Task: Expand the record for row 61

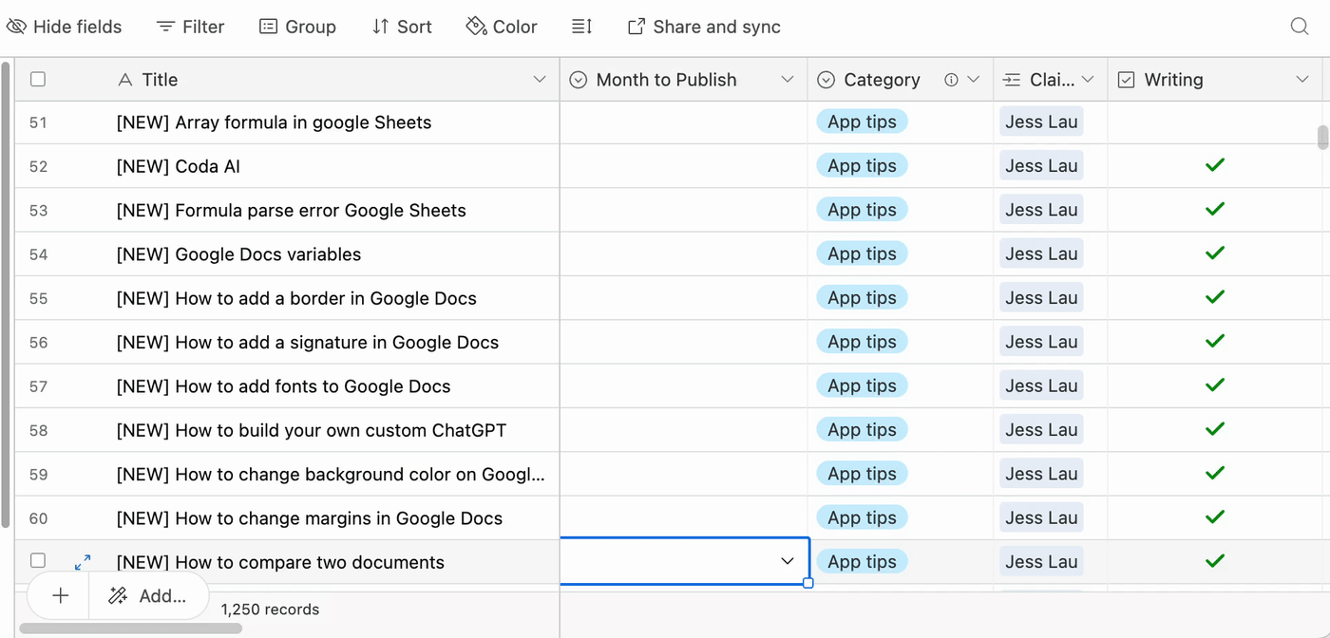Action: point(83,562)
